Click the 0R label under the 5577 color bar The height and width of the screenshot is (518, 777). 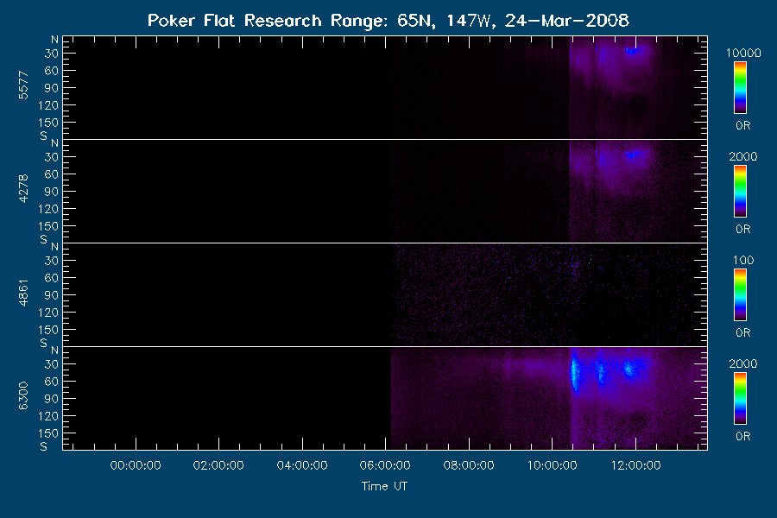click(742, 126)
